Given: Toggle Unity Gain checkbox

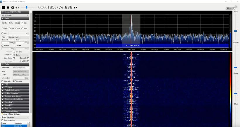Looking at the screenshot, I should [x=2, y=81].
